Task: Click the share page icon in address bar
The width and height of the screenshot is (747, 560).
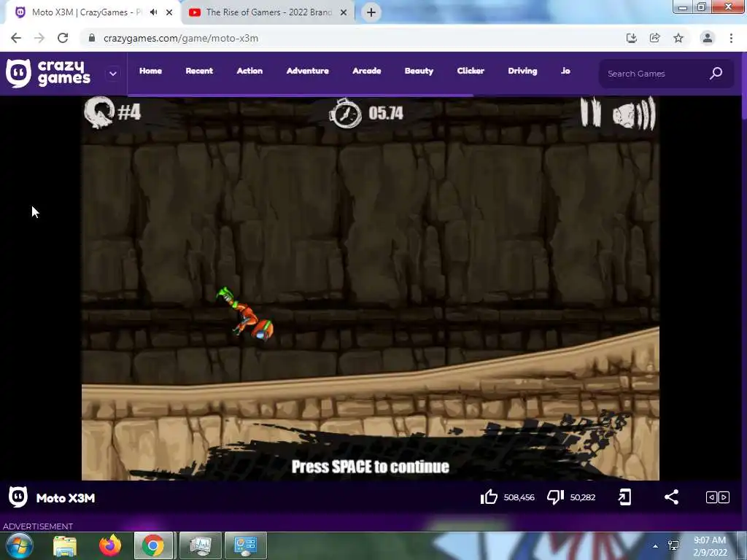Action: click(x=655, y=38)
